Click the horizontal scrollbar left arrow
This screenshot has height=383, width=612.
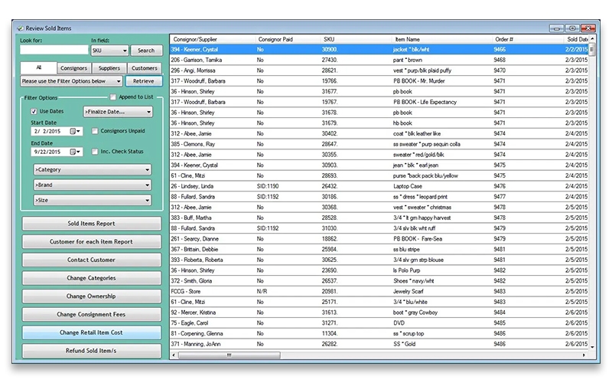point(174,355)
